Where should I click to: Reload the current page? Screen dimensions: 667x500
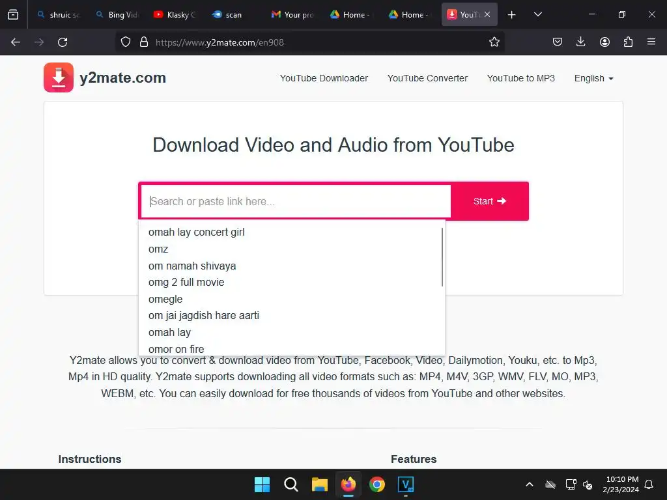pos(63,42)
